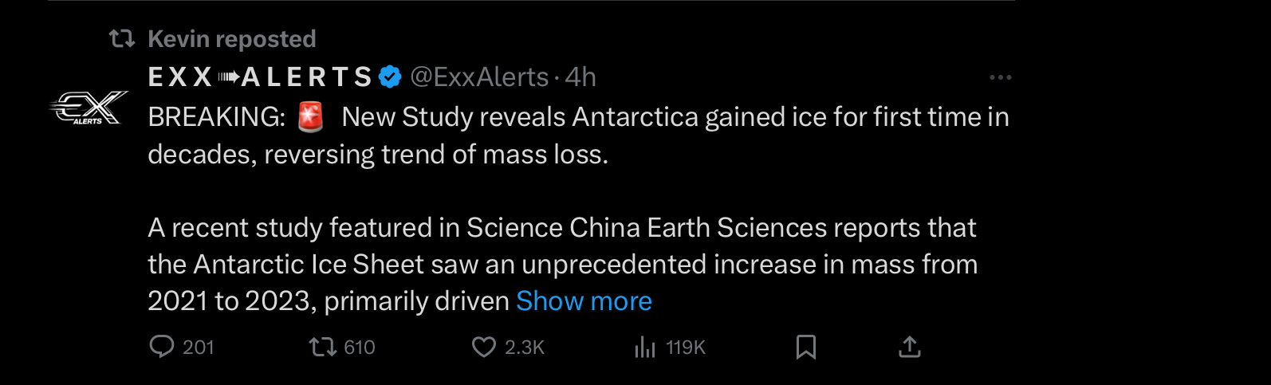Click the Kevin reposted label

click(232, 38)
